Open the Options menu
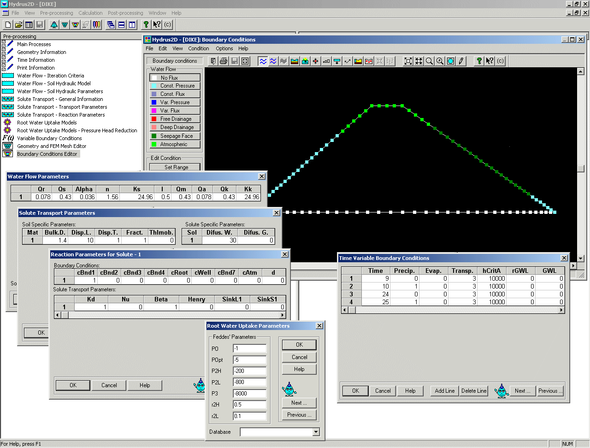This screenshot has width=590, height=448. tap(224, 48)
